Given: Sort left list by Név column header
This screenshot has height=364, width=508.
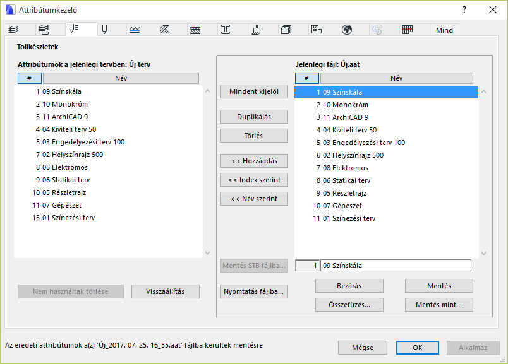Looking at the screenshot, I should pyautogui.click(x=121, y=78).
